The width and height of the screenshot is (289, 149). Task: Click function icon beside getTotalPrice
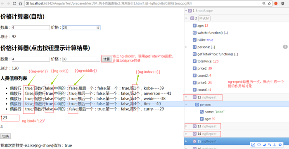coord(194,54)
